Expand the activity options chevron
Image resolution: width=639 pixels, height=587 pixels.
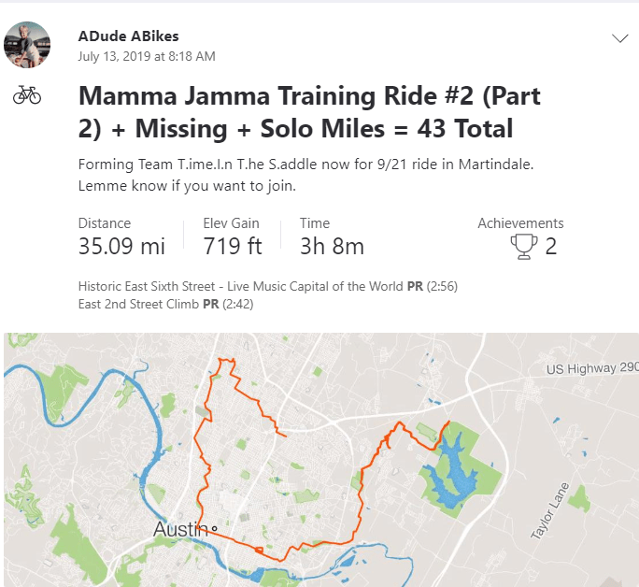pyautogui.click(x=619, y=38)
